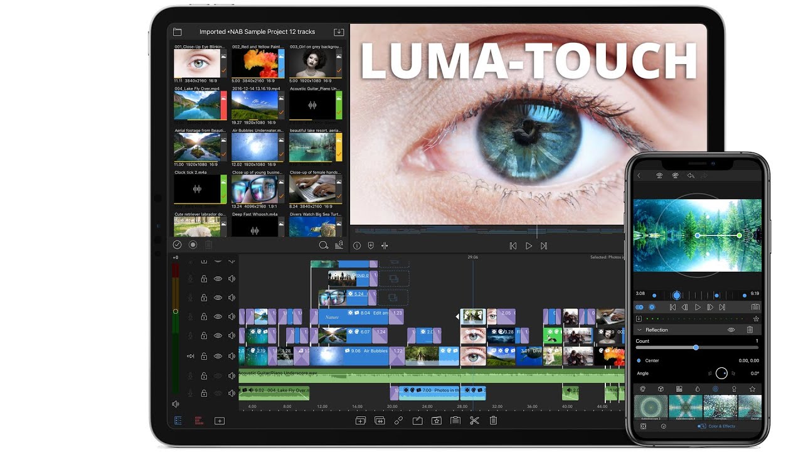Select the color palette effects tab on the phone

642,389
